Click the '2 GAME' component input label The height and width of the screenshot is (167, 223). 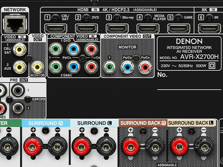coord(66,75)
